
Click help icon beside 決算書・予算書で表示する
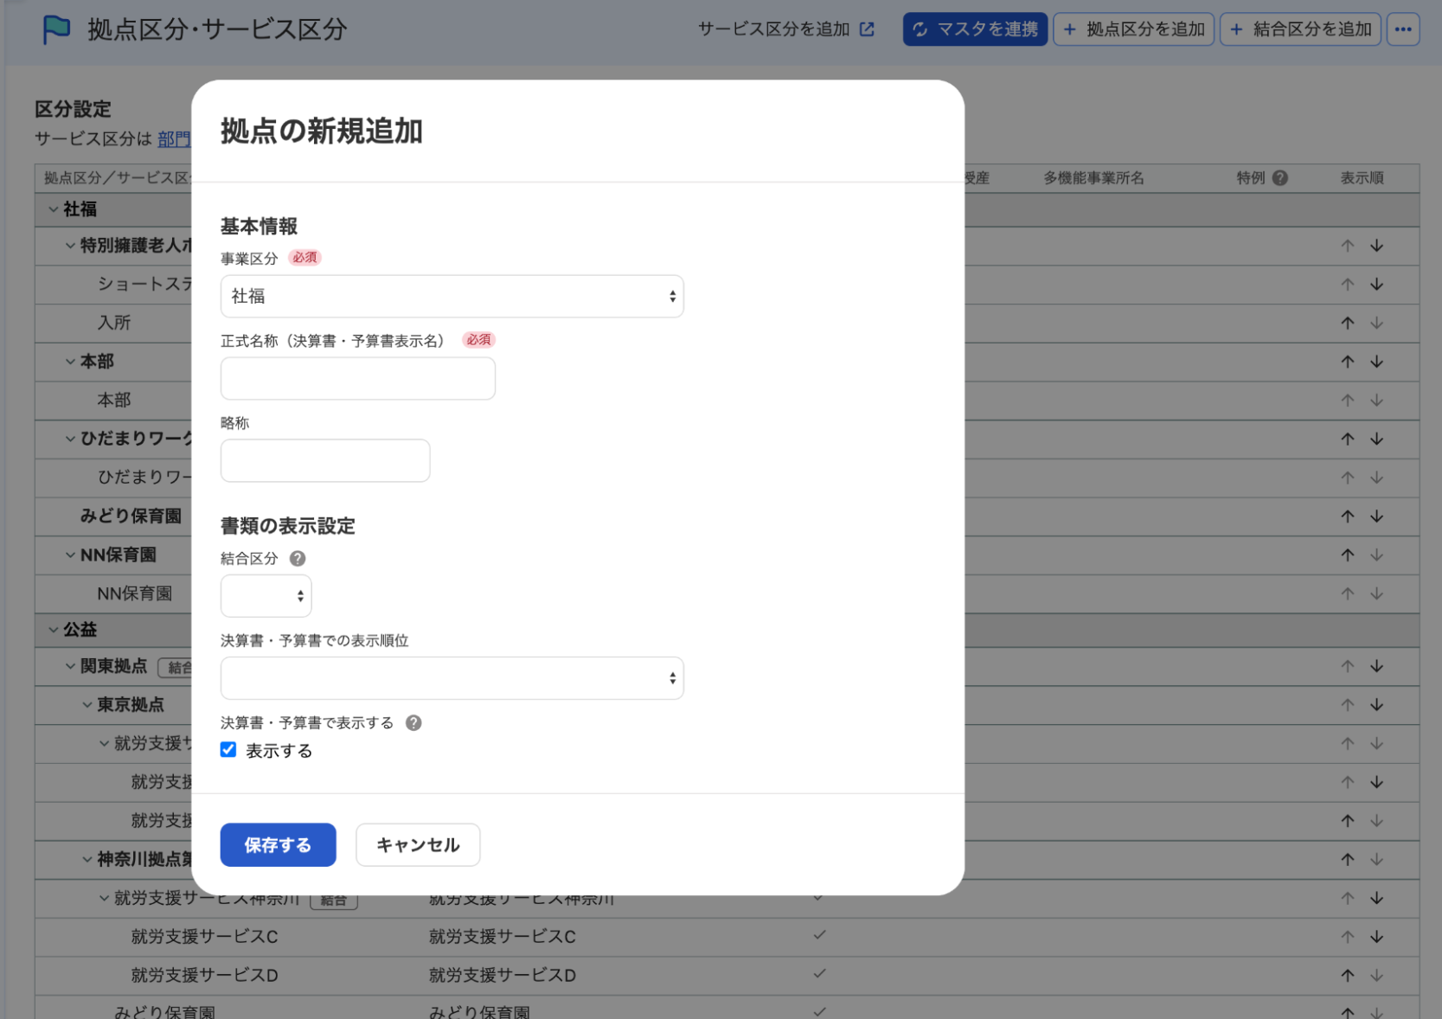(x=413, y=723)
